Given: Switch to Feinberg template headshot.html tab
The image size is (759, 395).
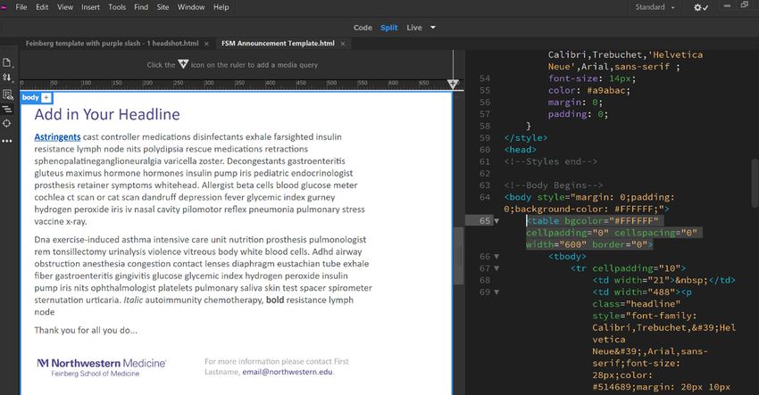Looking at the screenshot, I should click(x=112, y=44).
